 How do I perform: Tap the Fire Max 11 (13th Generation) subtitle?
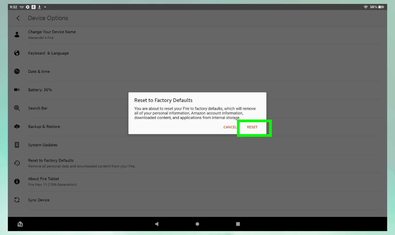click(52, 185)
